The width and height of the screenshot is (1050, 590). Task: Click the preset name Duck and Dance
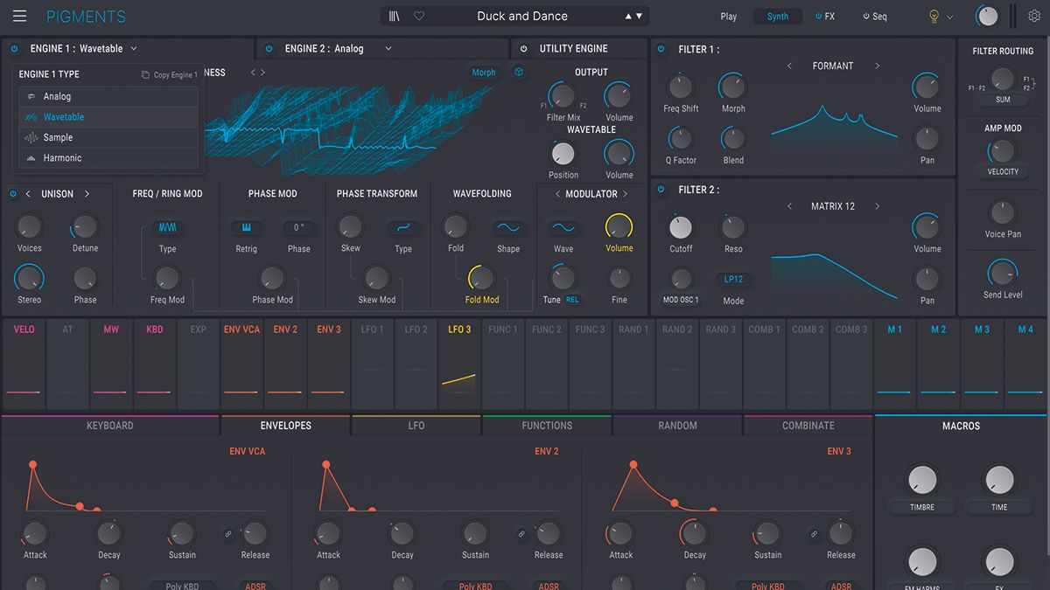click(x=522, y=16)
